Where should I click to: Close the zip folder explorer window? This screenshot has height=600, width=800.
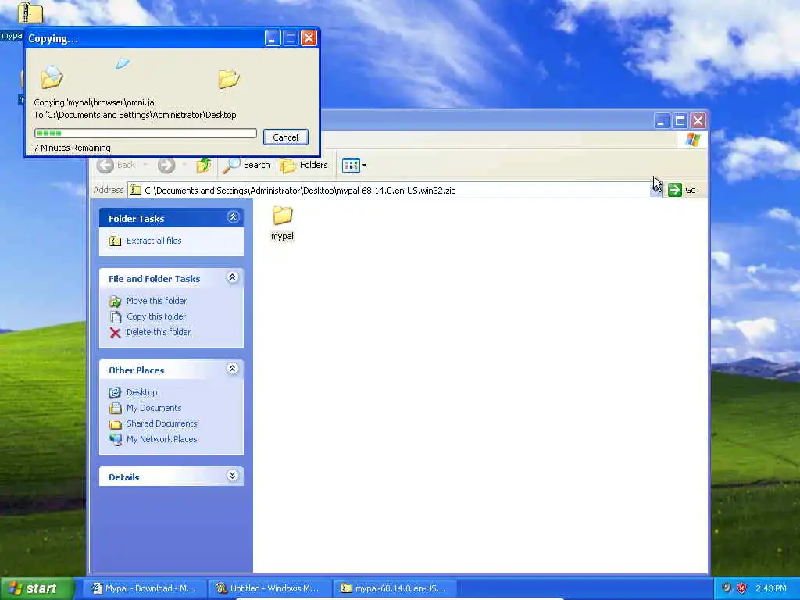pos(698,121)
